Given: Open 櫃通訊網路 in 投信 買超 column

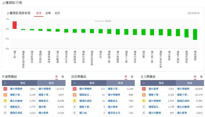Looking at the screenshot, I should point(85,101).
